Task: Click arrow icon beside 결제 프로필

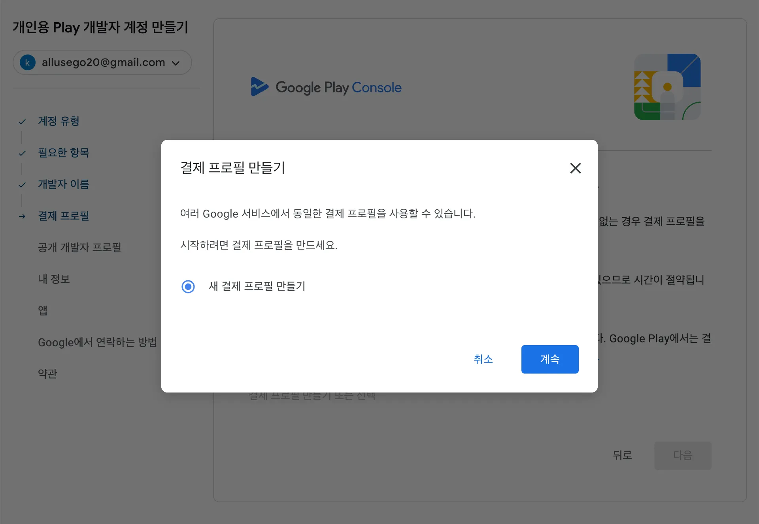Action: point(22,216)
